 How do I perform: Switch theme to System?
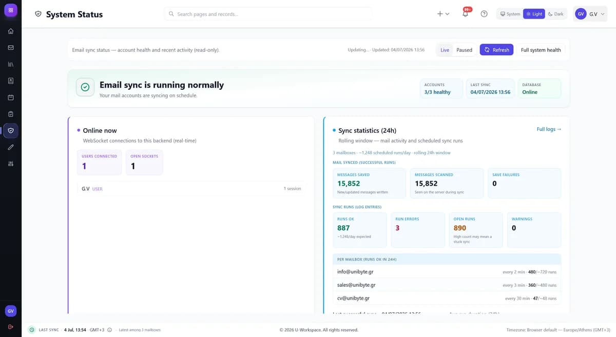coord(510,14)
